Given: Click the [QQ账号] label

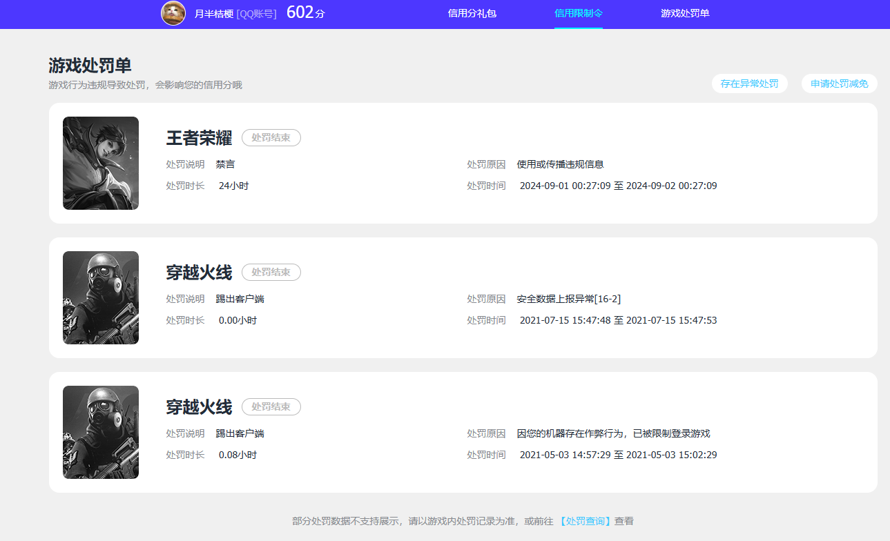Looking at the screenshot, I should click(256, 14).
